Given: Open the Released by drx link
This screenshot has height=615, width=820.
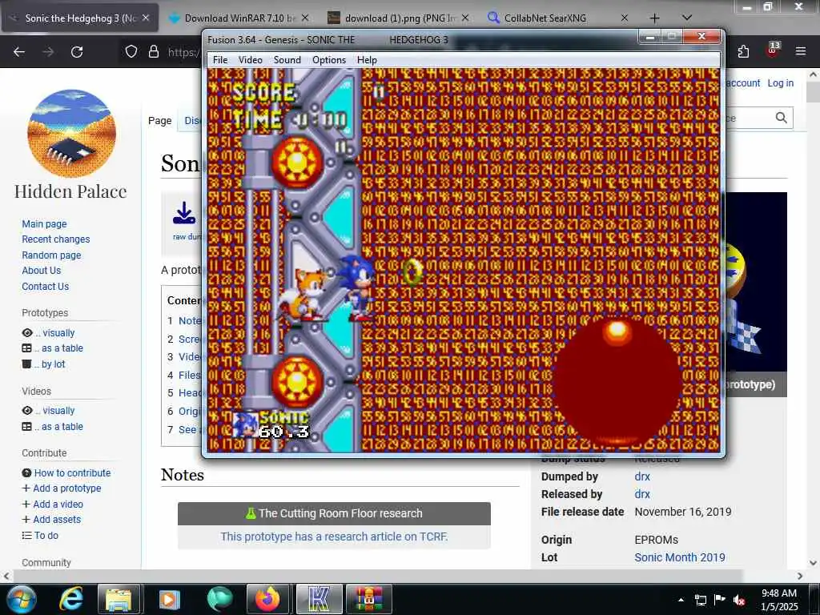Looking at the screenshot, I should (642, 494).
